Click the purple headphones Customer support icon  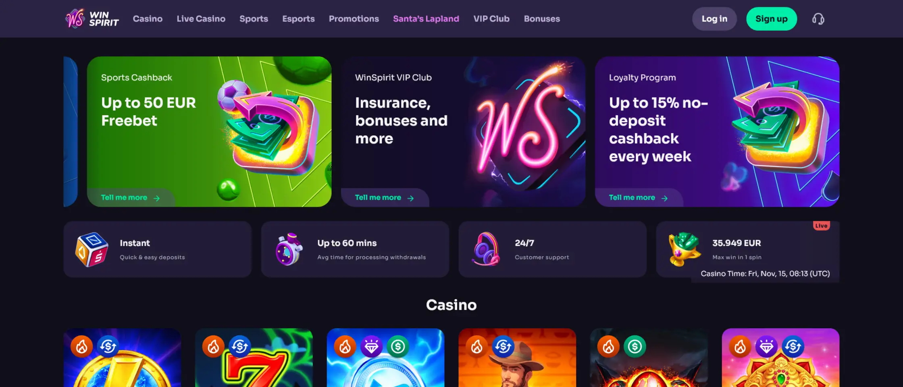[x=486, y=249]
